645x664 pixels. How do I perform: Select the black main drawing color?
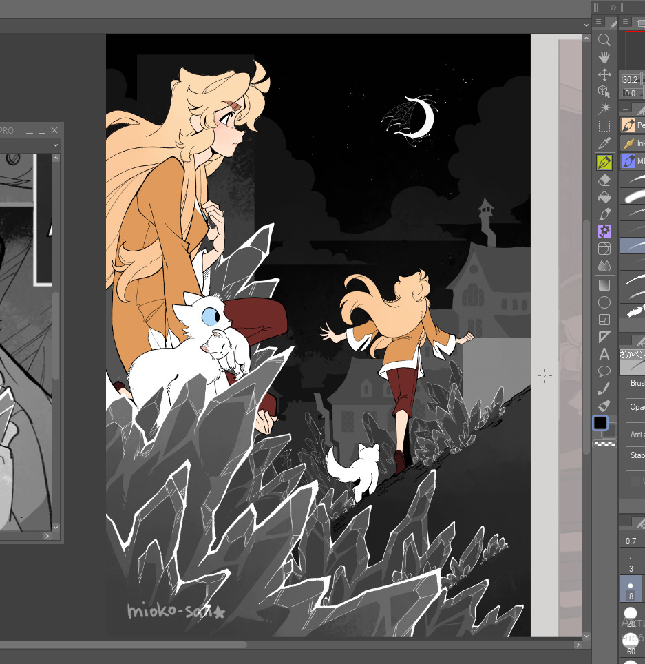600,423
